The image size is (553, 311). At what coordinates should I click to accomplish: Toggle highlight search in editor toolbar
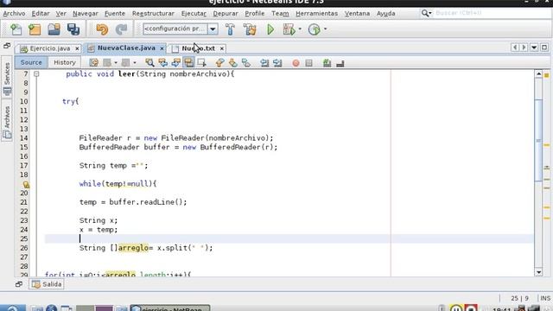coord(188,63)
